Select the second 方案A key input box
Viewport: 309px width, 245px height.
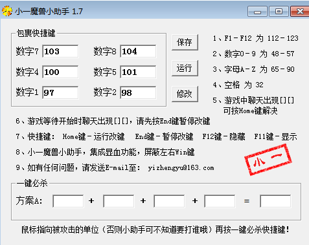coord(119,201)
